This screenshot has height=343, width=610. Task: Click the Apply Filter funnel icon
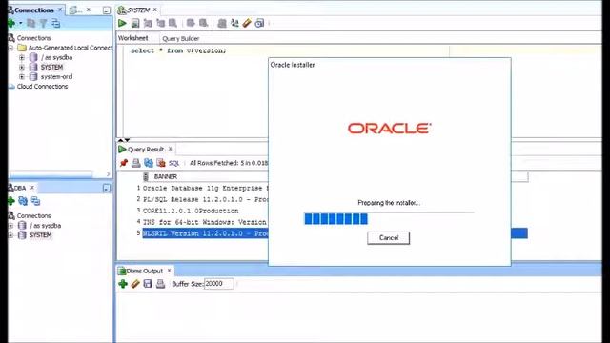click(44, 24)
